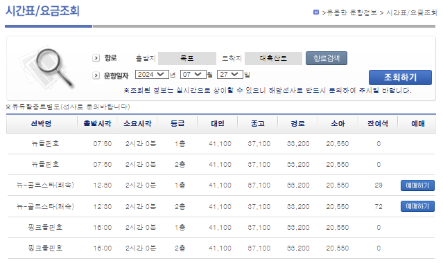Click 16:00 departure in 핑크돌핀호 1층 row
Image resolution: width=443 pixels, height=263 pixels.
coord(103,228)
